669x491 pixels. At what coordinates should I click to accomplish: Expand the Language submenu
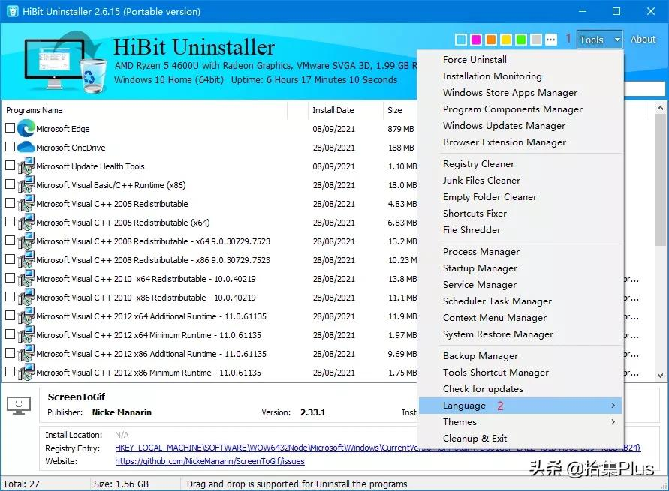point(520,406)
